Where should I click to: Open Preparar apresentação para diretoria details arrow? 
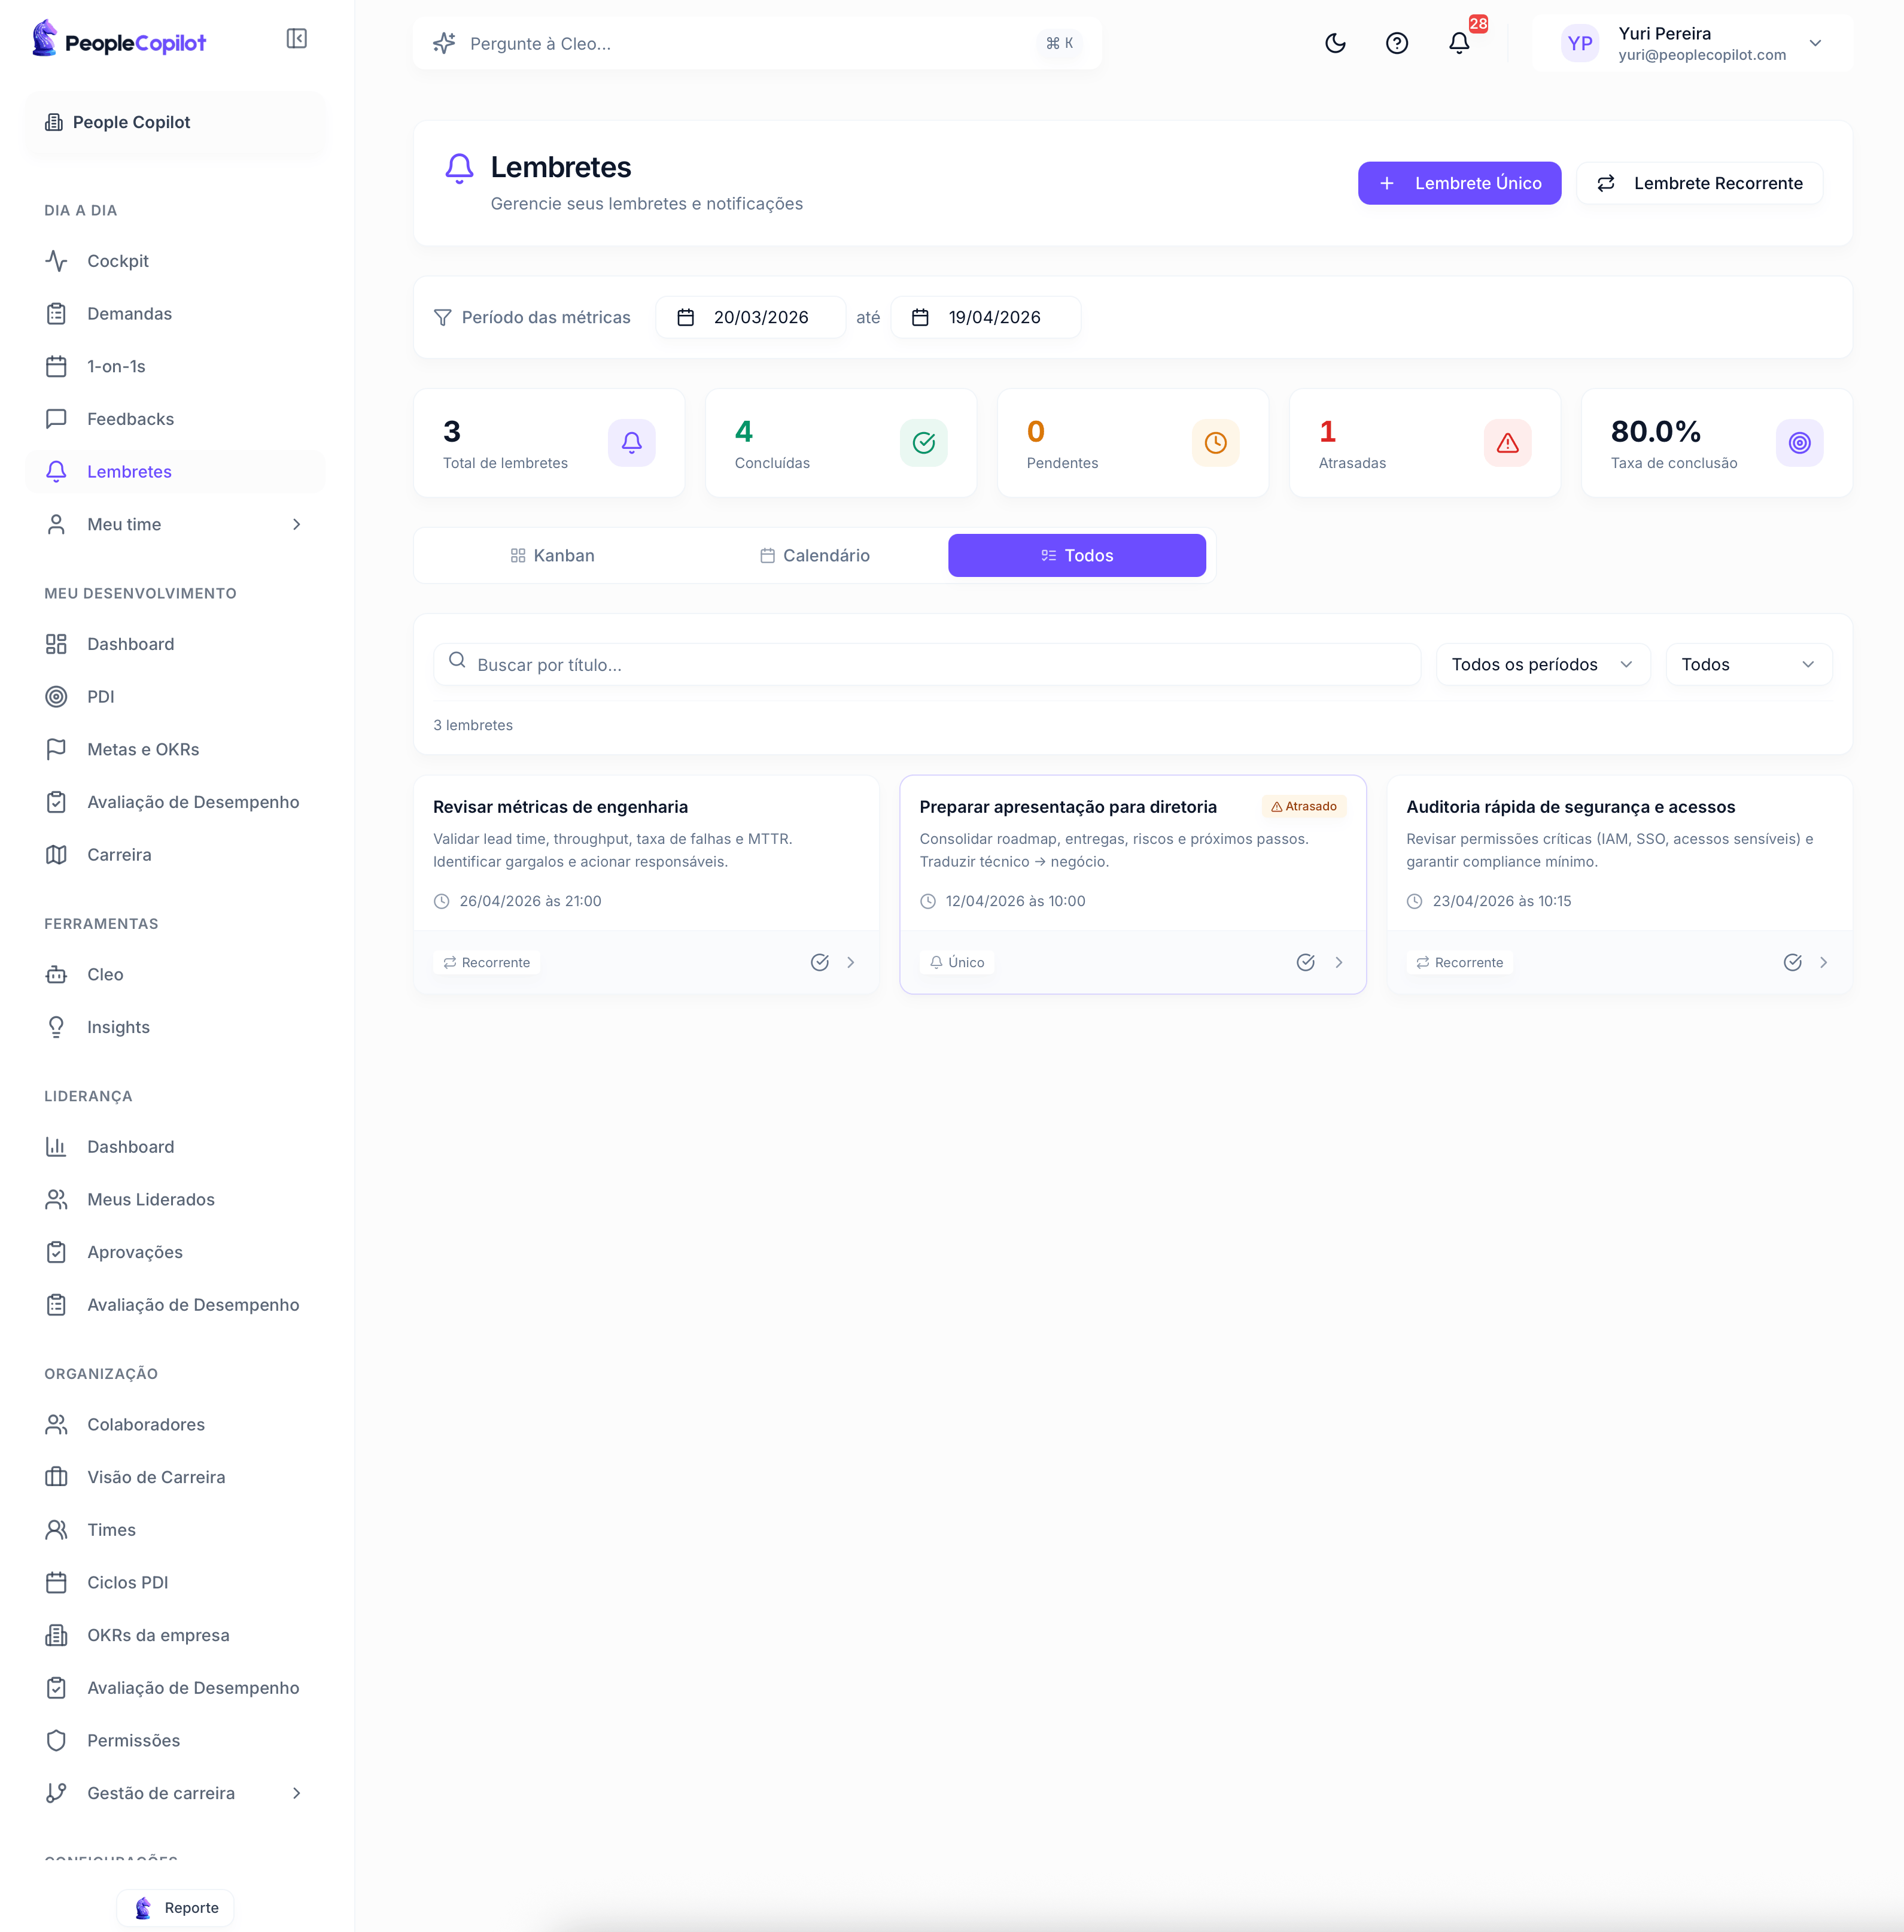tap(1338, 962)
